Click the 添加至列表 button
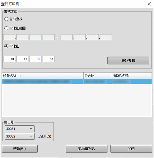The height and width of the screenshot is (158, 154). click(x=86, y=149)
